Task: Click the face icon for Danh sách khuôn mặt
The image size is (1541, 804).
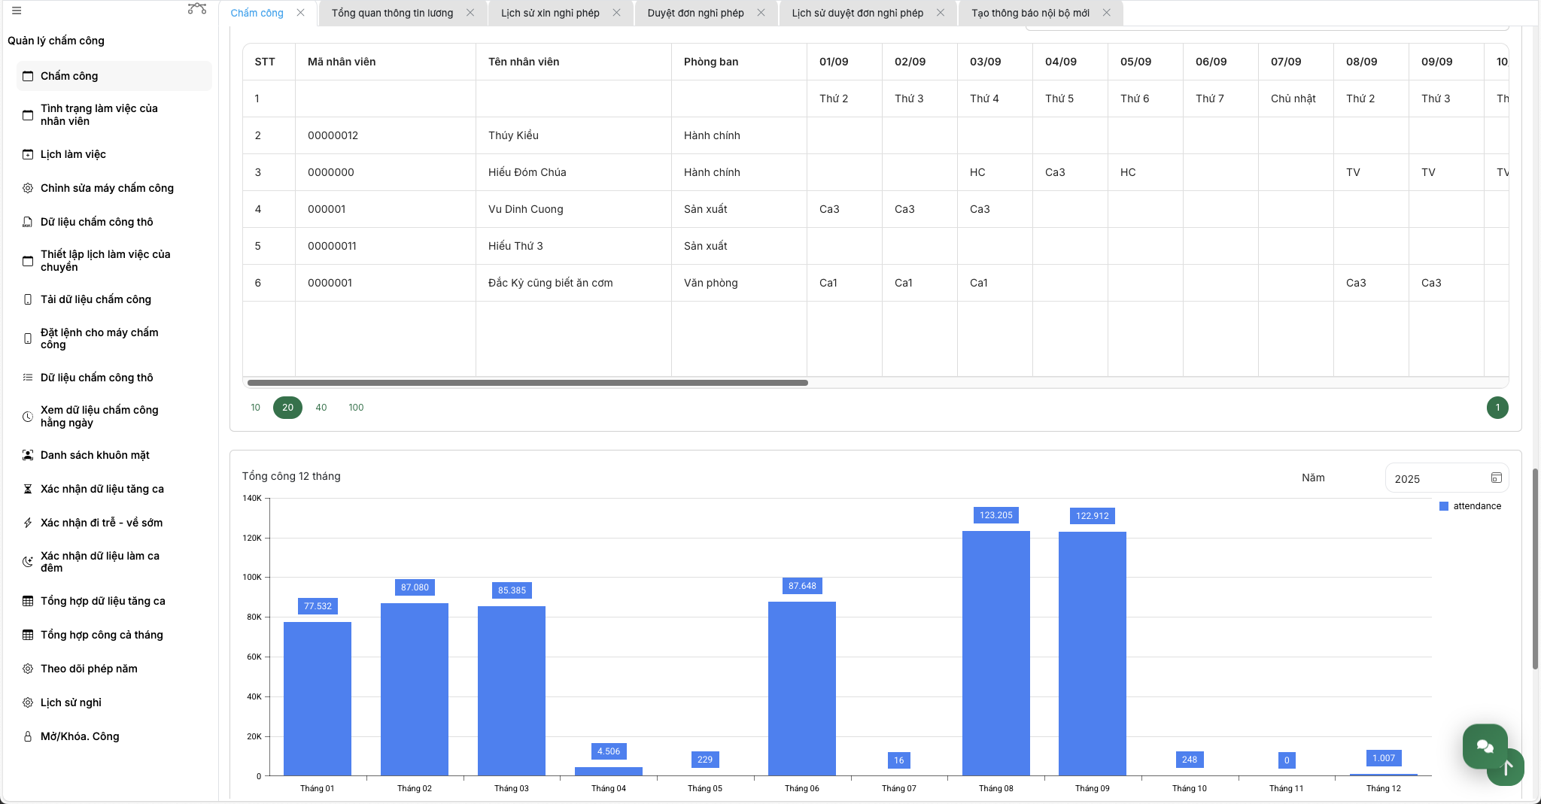Action: point(28,455)
